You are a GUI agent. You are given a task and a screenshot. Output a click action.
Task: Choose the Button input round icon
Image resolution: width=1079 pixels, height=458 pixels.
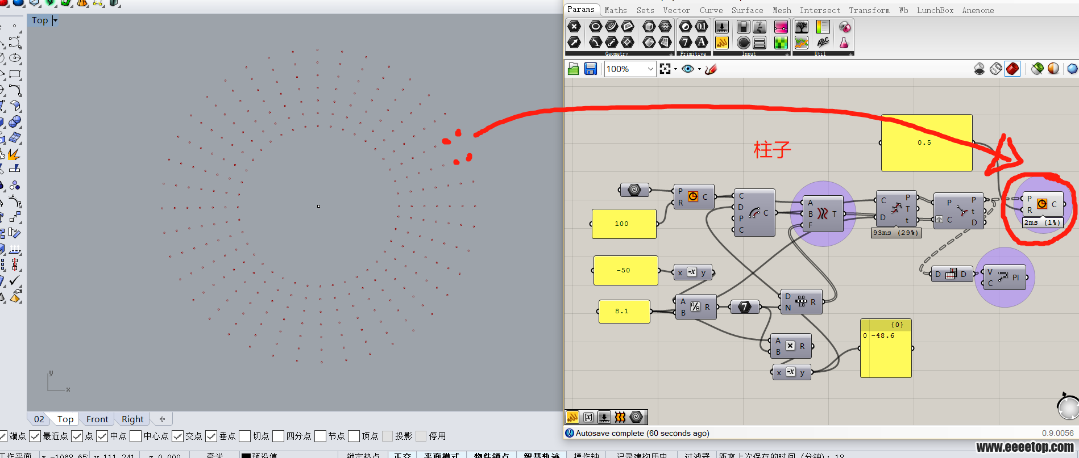pos(743,43)
